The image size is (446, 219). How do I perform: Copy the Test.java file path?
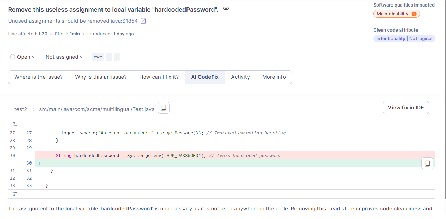coord(164,108)
